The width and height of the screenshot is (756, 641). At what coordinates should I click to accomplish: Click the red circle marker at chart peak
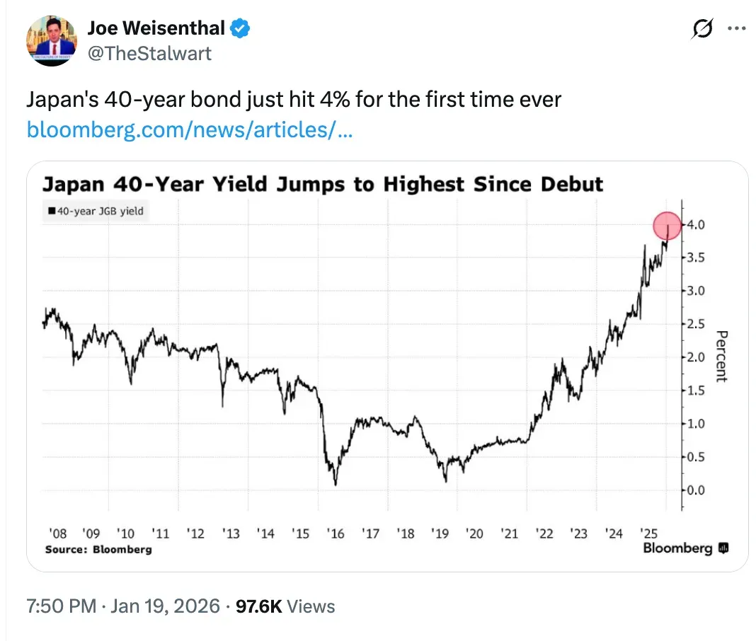[665, 226]
